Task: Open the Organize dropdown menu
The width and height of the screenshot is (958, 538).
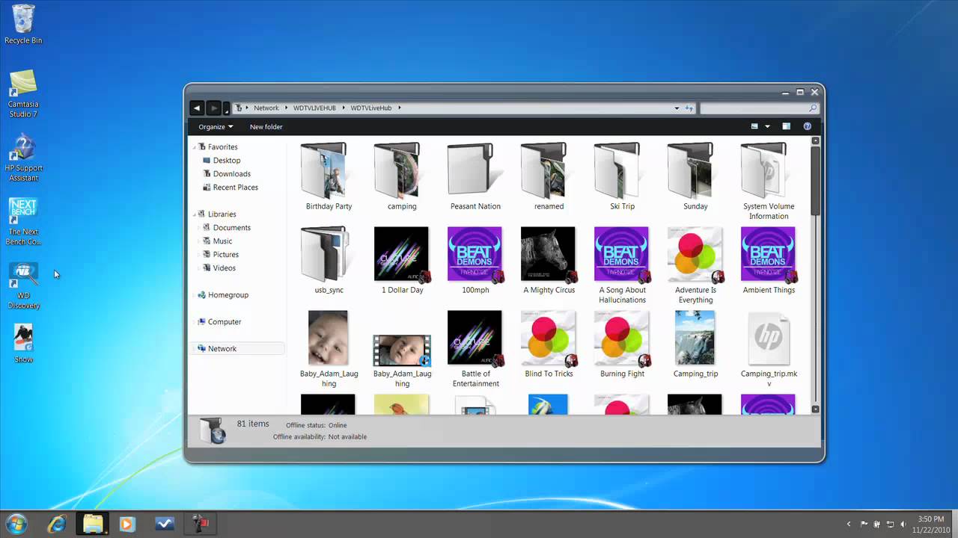Action: click(x=216, y=127)
